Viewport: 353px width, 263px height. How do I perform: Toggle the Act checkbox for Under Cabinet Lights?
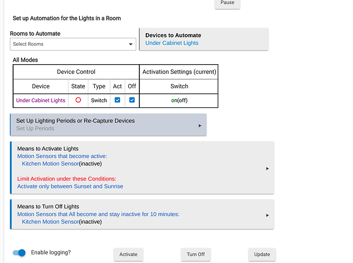click(117, 100)
